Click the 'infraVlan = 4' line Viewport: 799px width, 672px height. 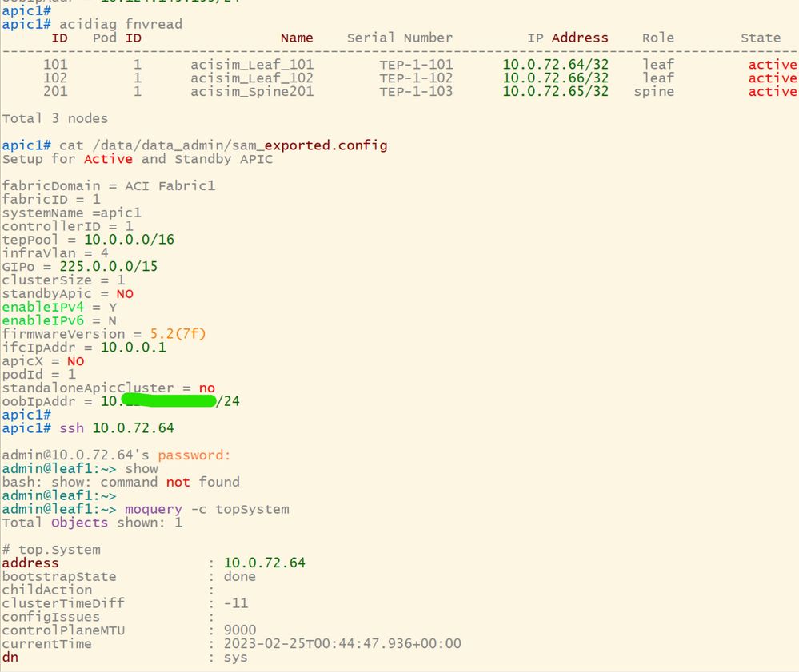pyautogui.click(x=55, y=253)
